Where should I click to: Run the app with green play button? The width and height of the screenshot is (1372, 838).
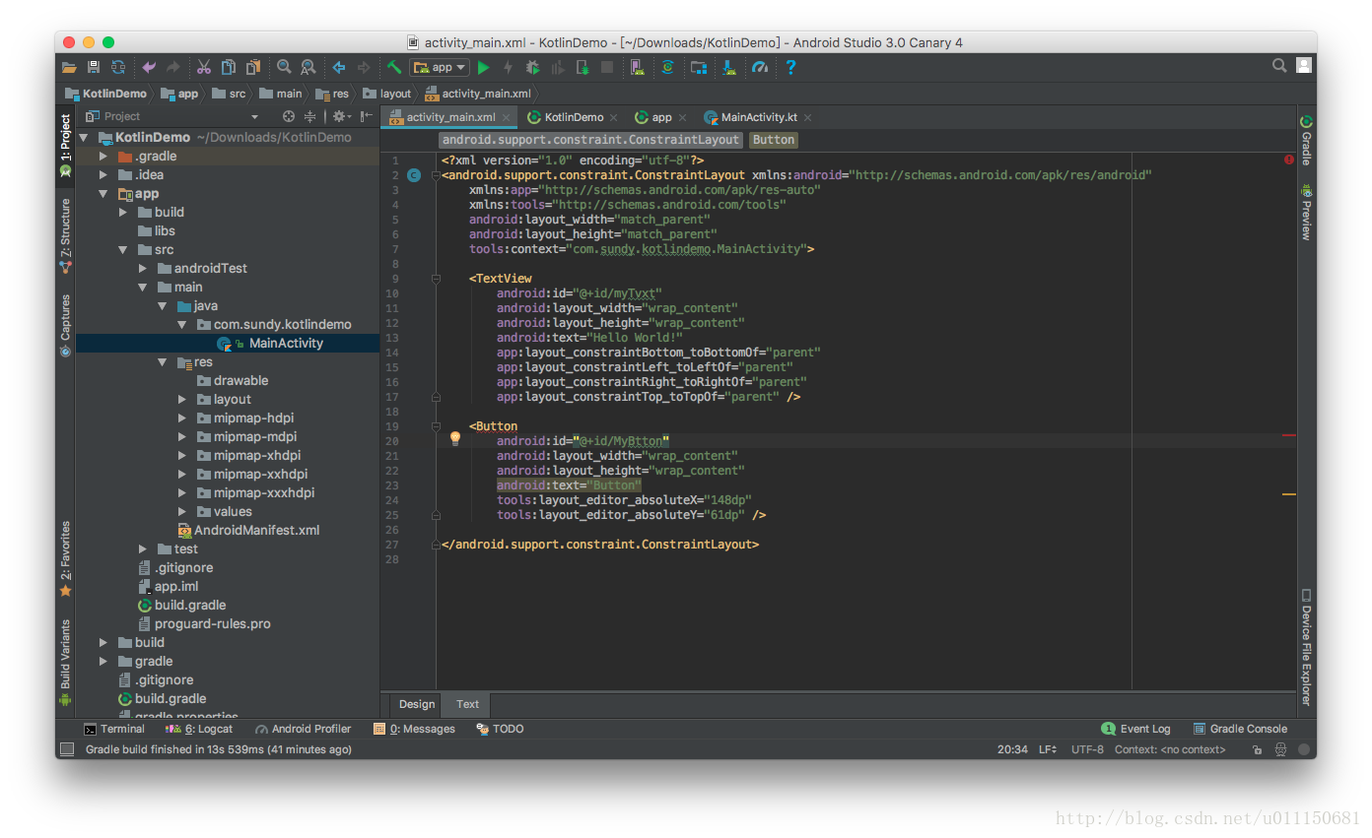coord(483,68)
